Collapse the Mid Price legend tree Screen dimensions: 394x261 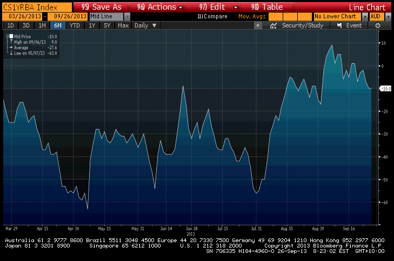click(x=8, y=36)
